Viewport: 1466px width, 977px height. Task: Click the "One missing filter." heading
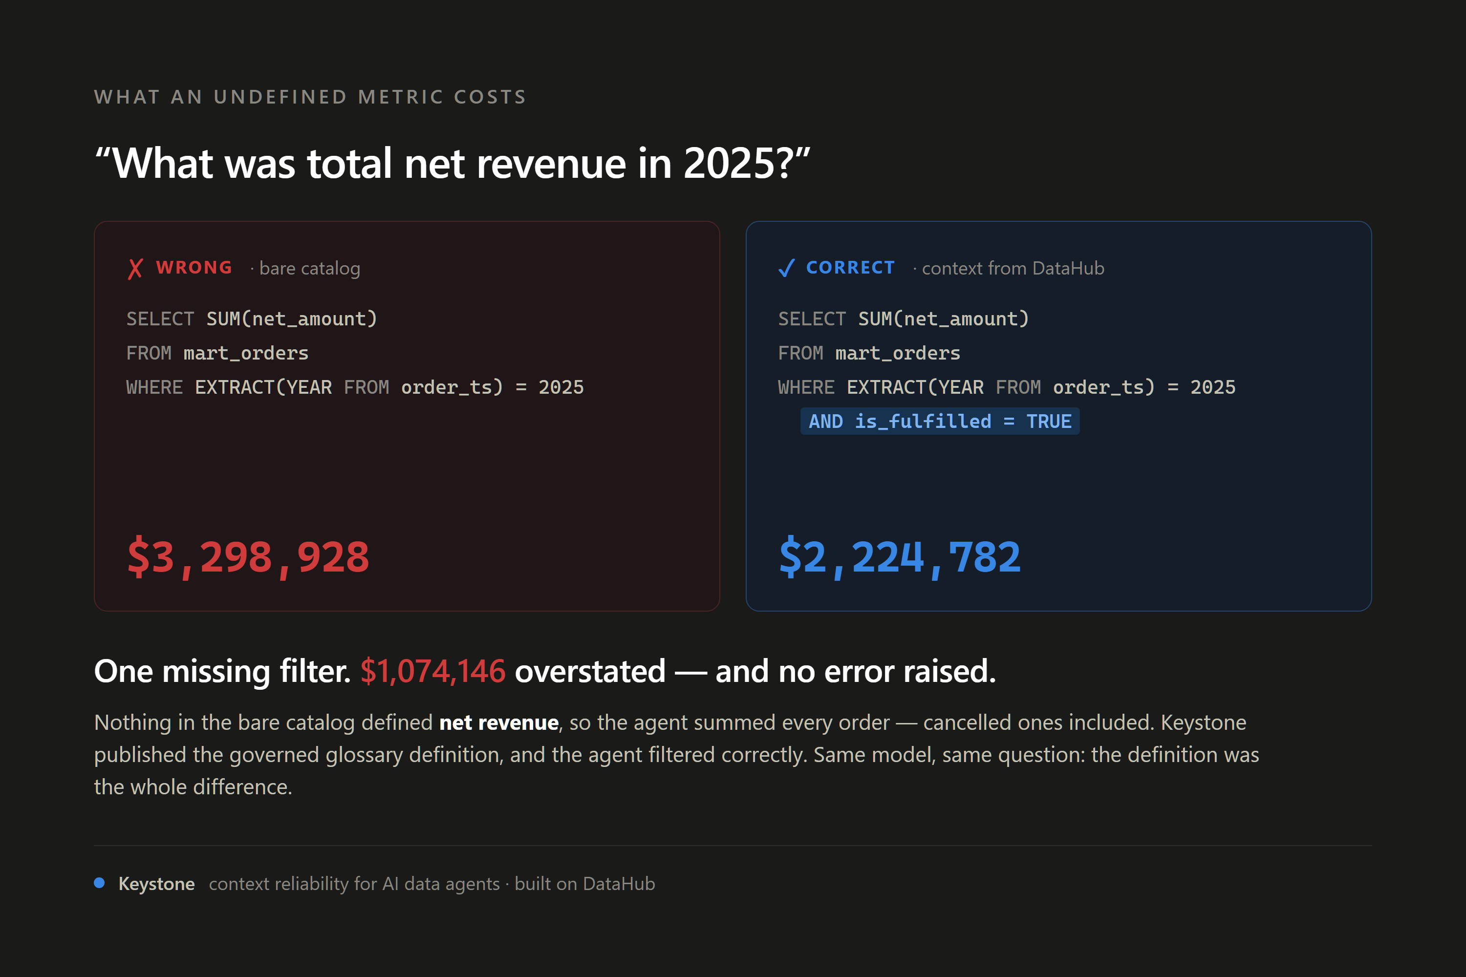(222, 671)
